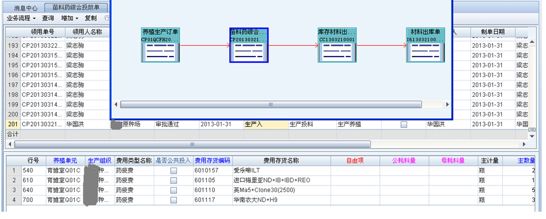The width and height of the screenshot is (546, 219).
Task: Expand the 增加 dropdown menu
Action: (69, 18)
